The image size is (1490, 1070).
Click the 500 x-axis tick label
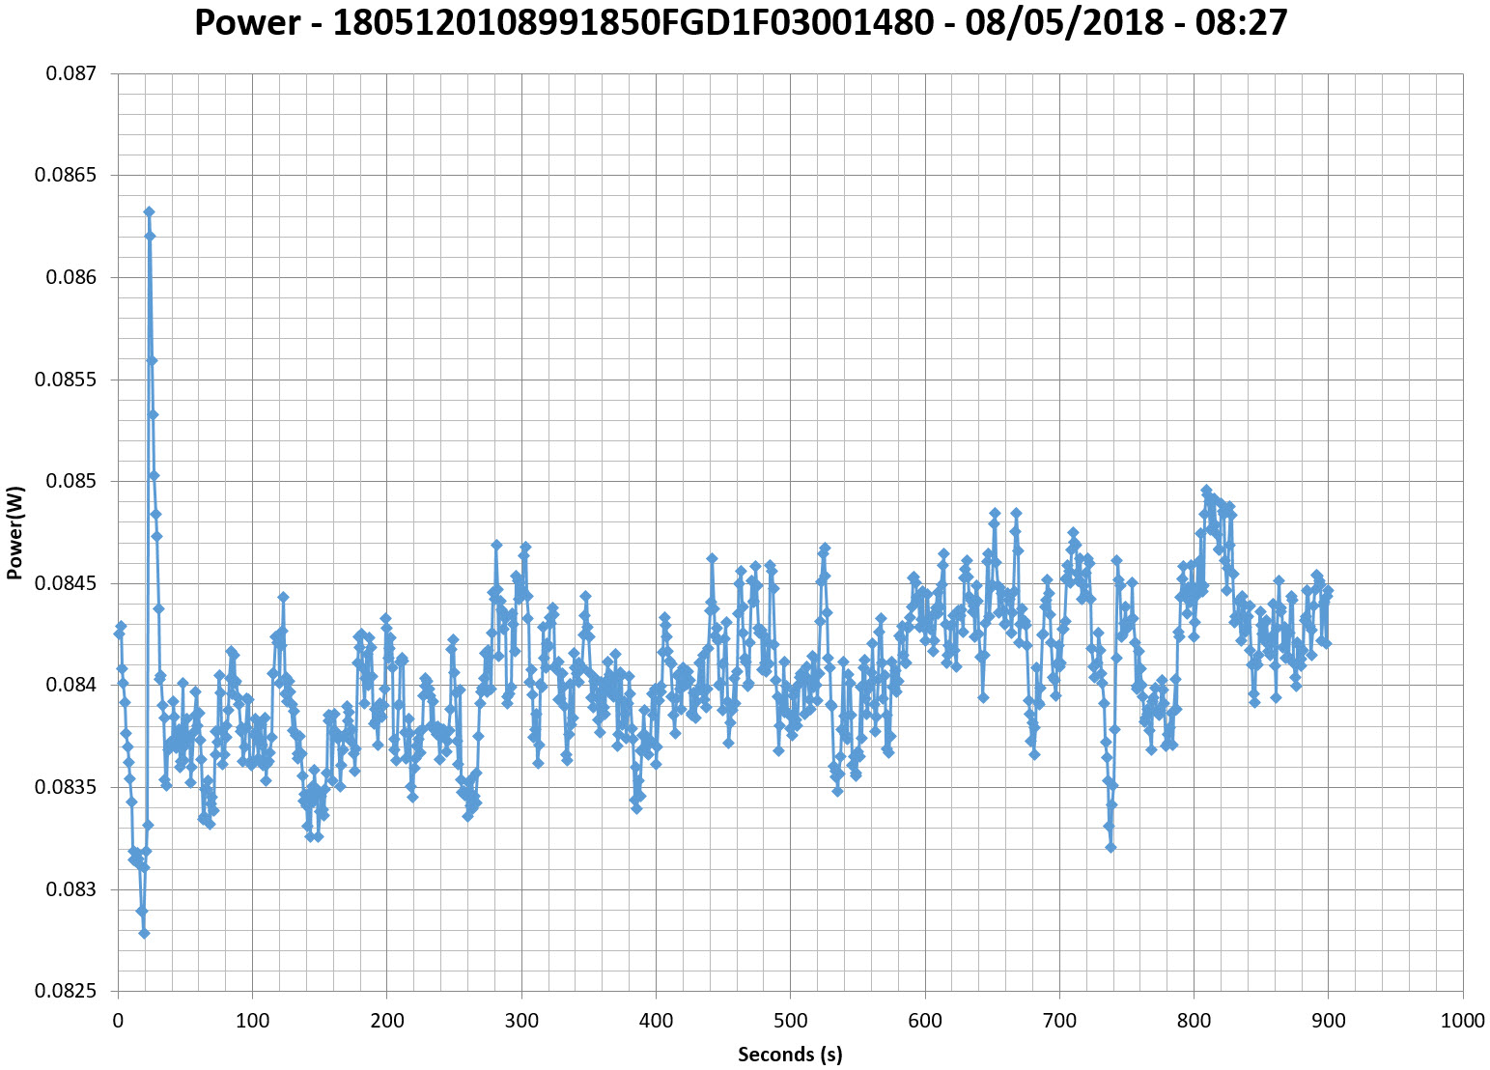790,1022
